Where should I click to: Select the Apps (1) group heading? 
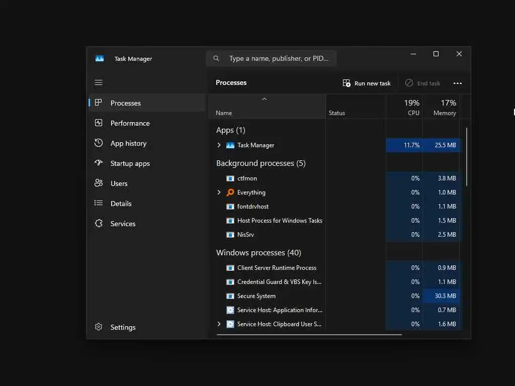[x=230, y=130]
